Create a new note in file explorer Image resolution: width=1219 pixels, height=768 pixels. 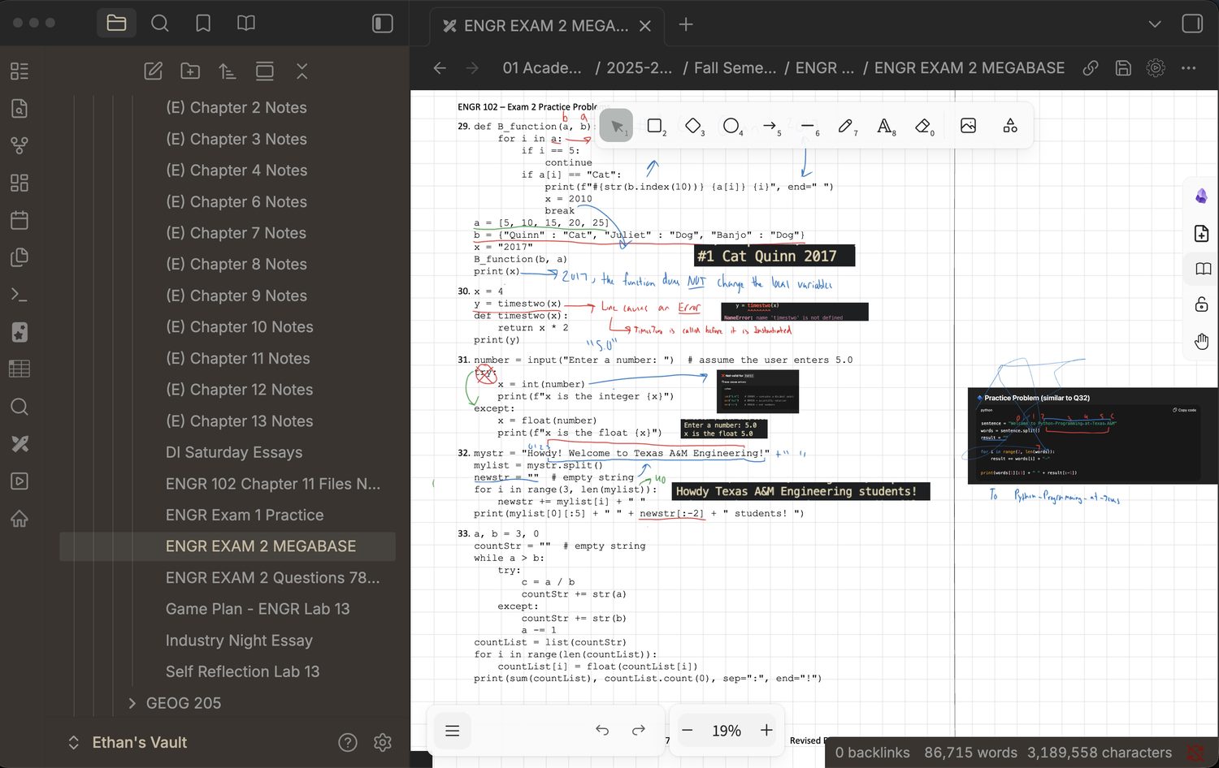(153, 71)
